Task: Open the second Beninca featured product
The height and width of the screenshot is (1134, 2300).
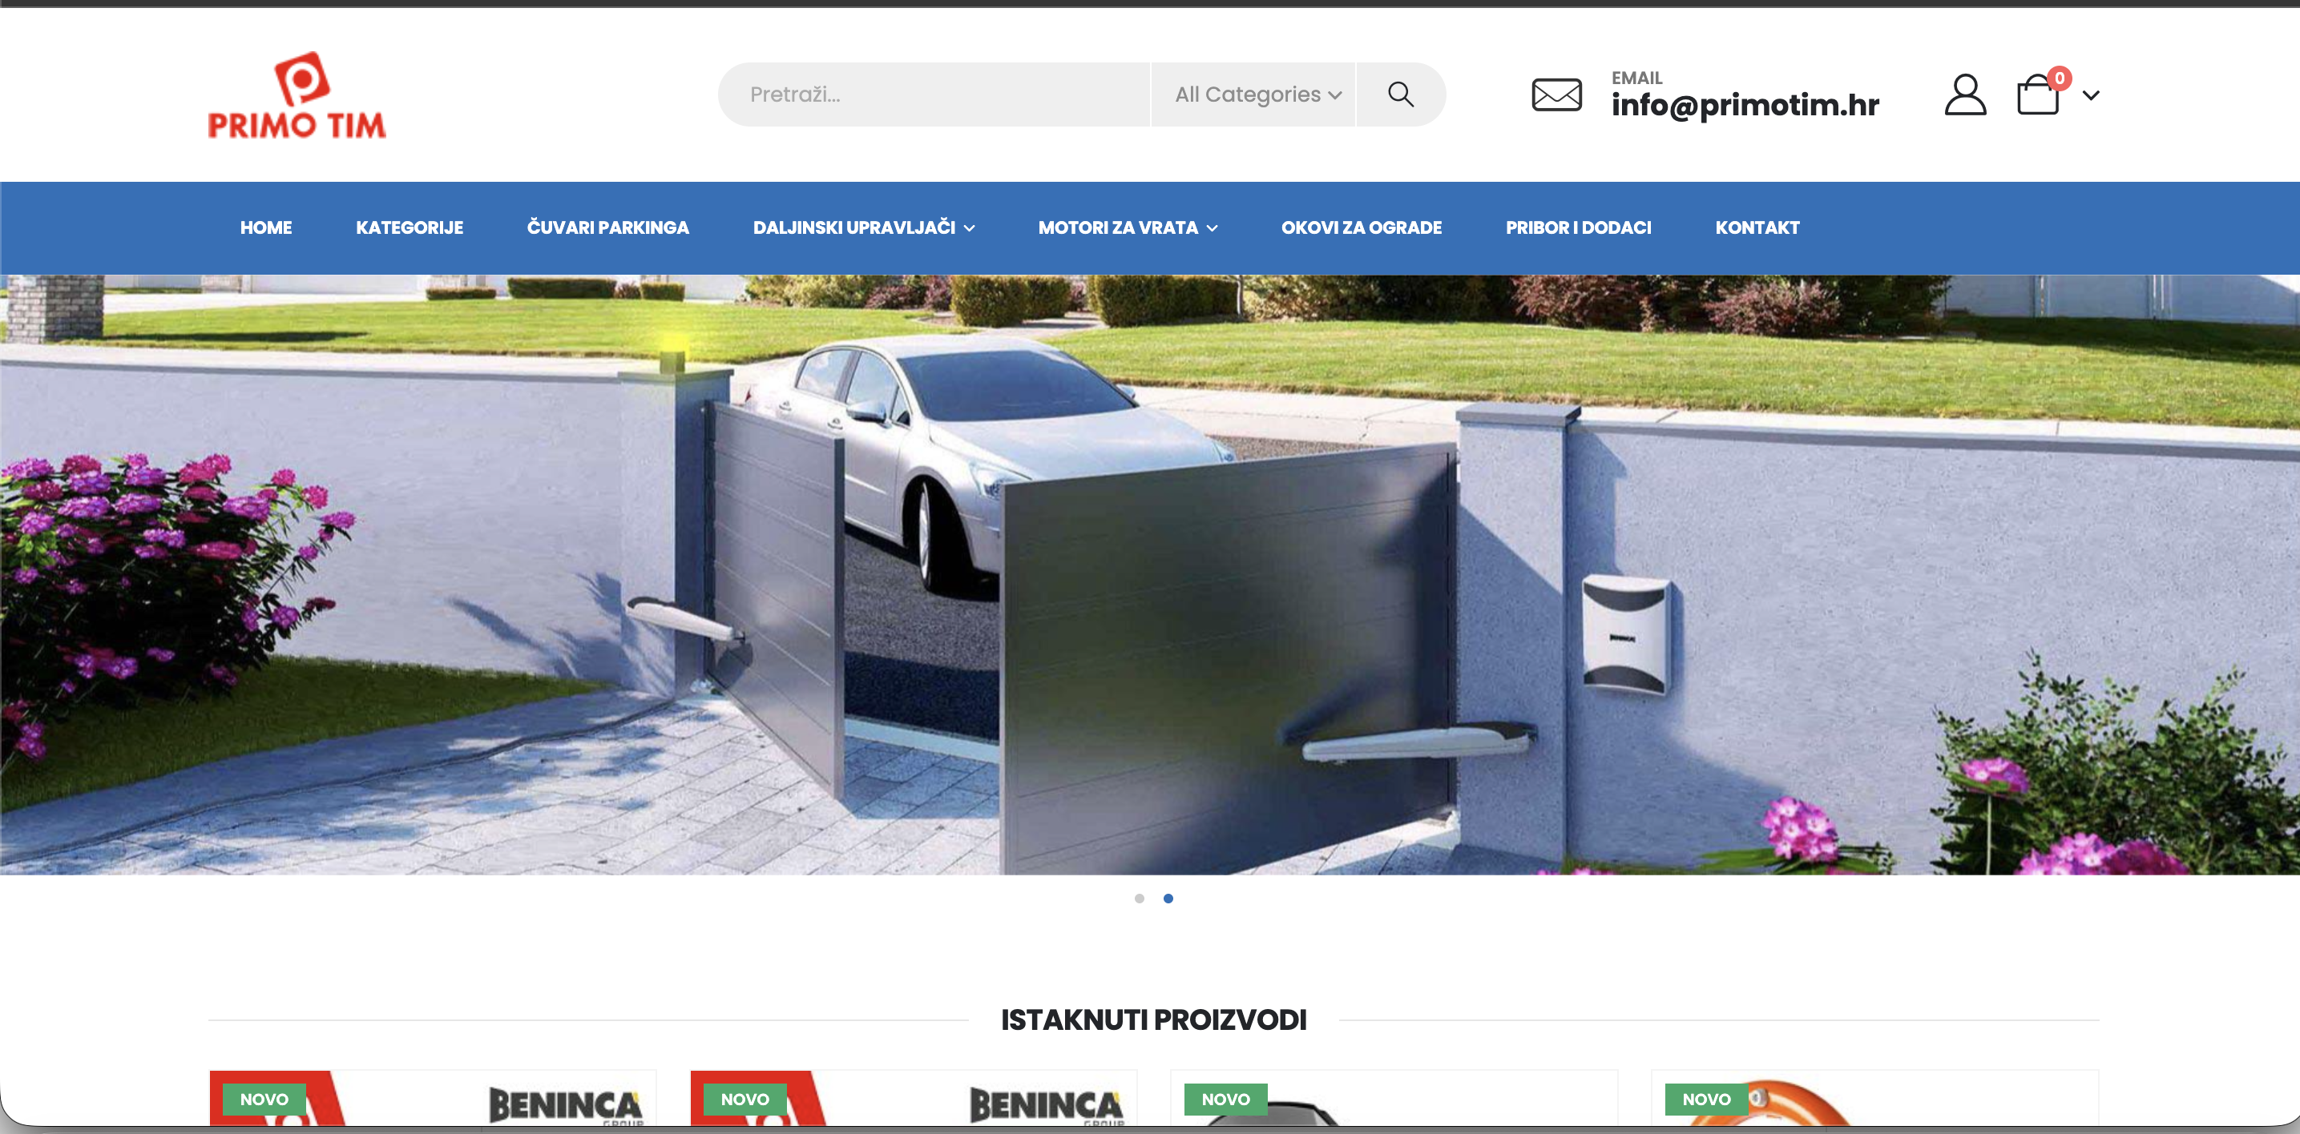Action: pos(914,1098)
